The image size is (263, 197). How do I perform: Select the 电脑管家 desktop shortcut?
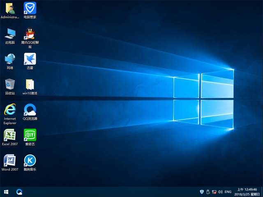click(x=30, y=8)
